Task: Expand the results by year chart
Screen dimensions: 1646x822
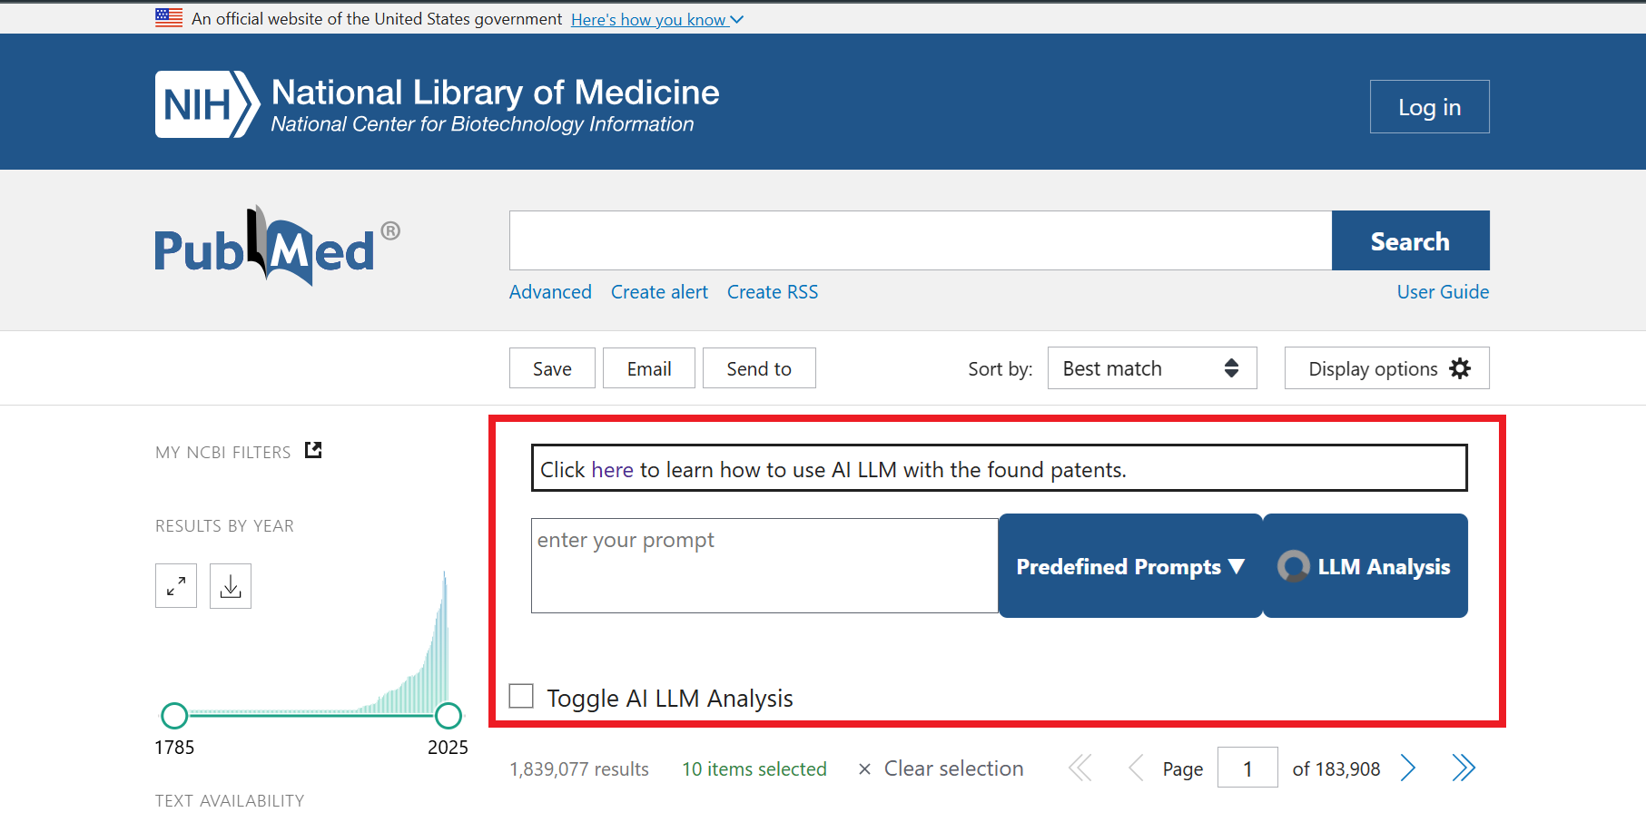Action: [176, 586]
